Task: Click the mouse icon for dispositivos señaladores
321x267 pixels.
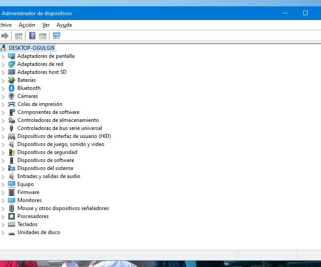Action: (12, 208)
